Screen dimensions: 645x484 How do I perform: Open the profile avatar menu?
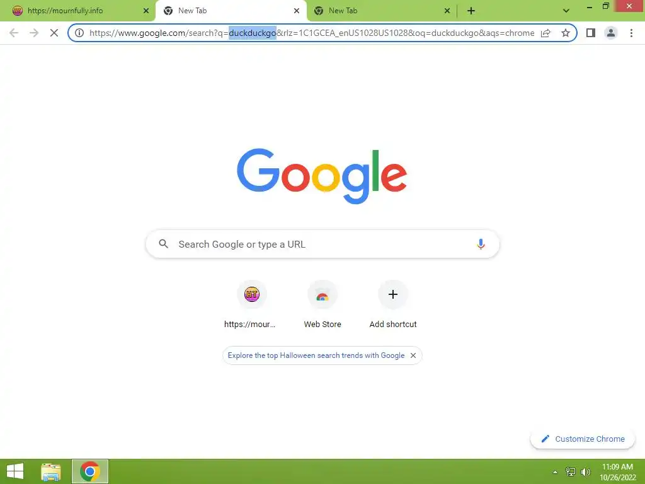[611, 33]
